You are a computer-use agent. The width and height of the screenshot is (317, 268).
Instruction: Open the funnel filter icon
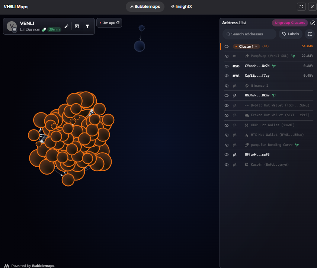pos(87,26)
